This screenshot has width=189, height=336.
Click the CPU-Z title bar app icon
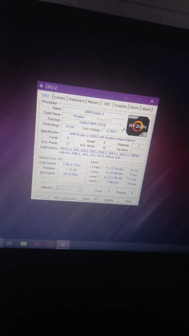tap(41, 86)
